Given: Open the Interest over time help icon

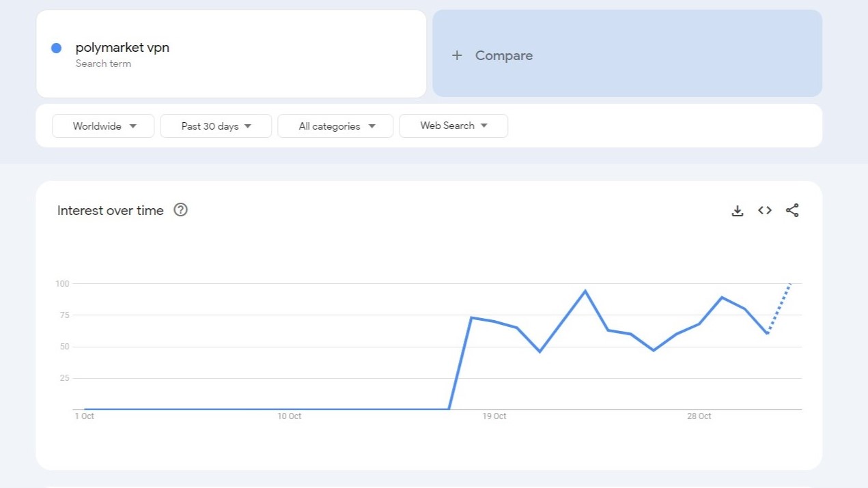Looking at the screenshot, I should click(x=180, y=210).
